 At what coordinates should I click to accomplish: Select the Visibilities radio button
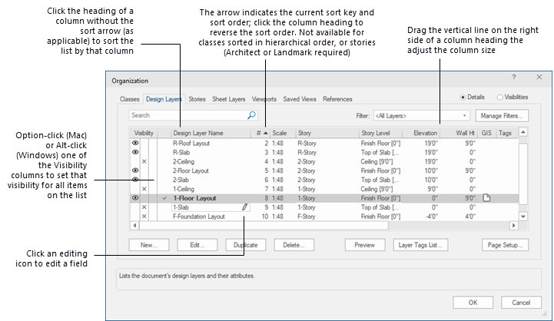500,98
